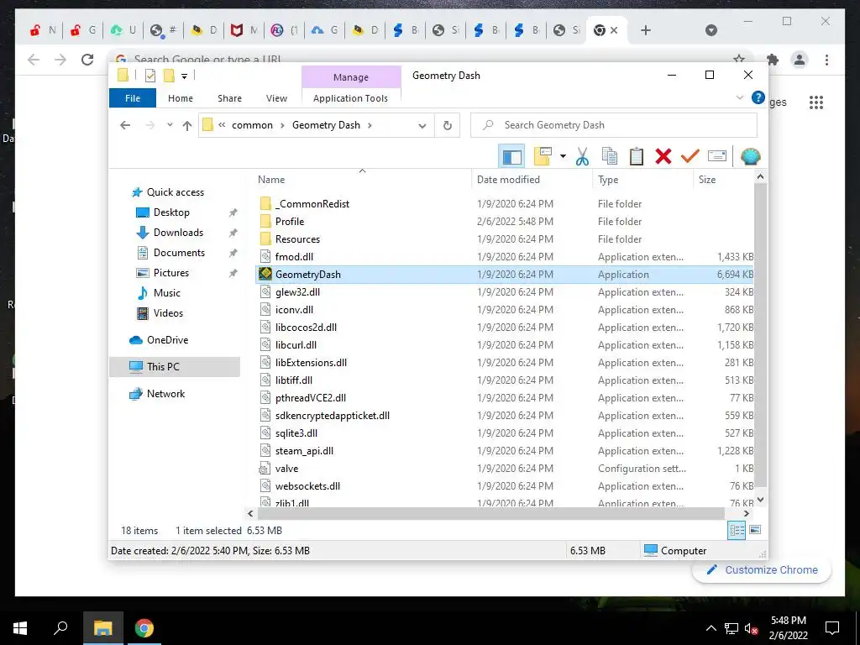Open the File ribbon tab
The height and width of the screenshot is (645, 860).
pyautogui.click(x=133, y=98)
